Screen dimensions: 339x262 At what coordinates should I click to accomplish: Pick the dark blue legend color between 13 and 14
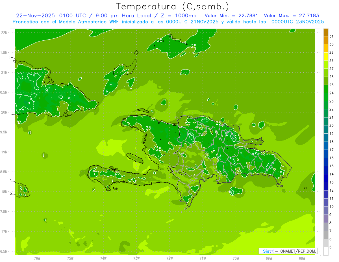click(x=326, y=178)
